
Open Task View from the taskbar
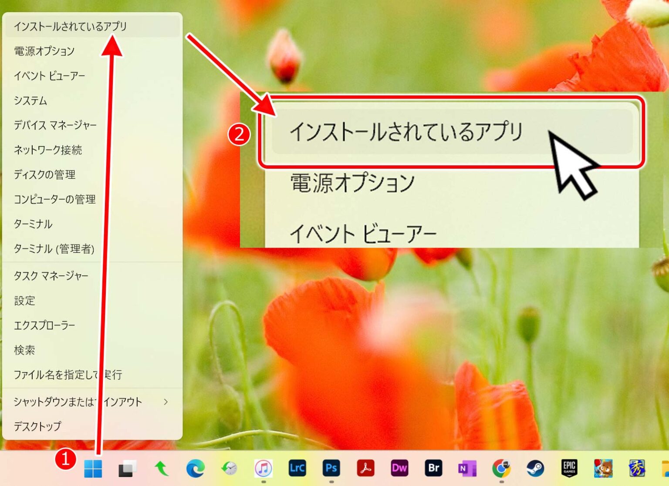click(127, 469)
